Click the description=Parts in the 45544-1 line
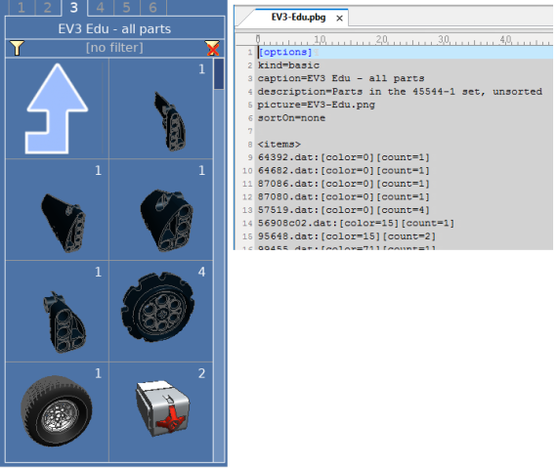Screen dimensions: 557x469 (x=400, y=92)
